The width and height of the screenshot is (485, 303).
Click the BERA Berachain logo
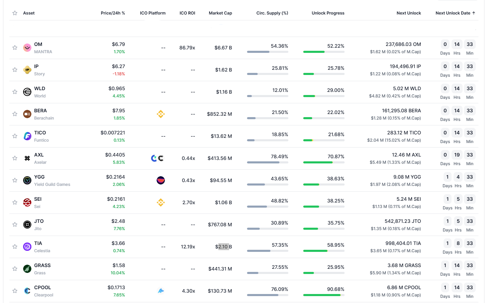click(x=27, y=114)
